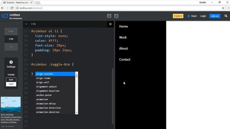The image size is (230, 129).
Task: Click the Kodhus logo icon
Action: coord(5,16)
